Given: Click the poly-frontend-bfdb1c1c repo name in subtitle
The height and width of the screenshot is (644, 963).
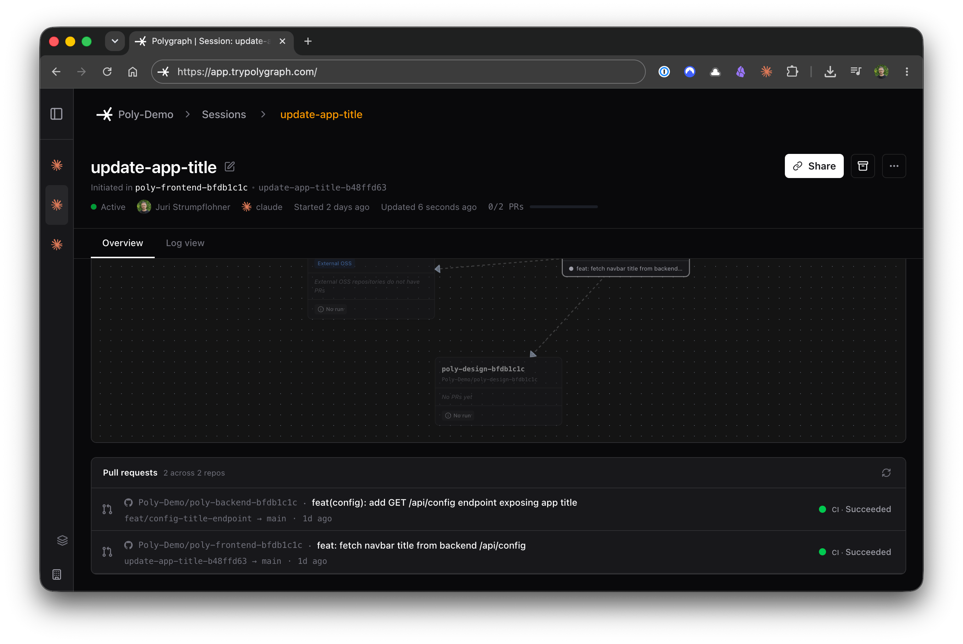Looking at the screenshot, I should click(192, 187).
